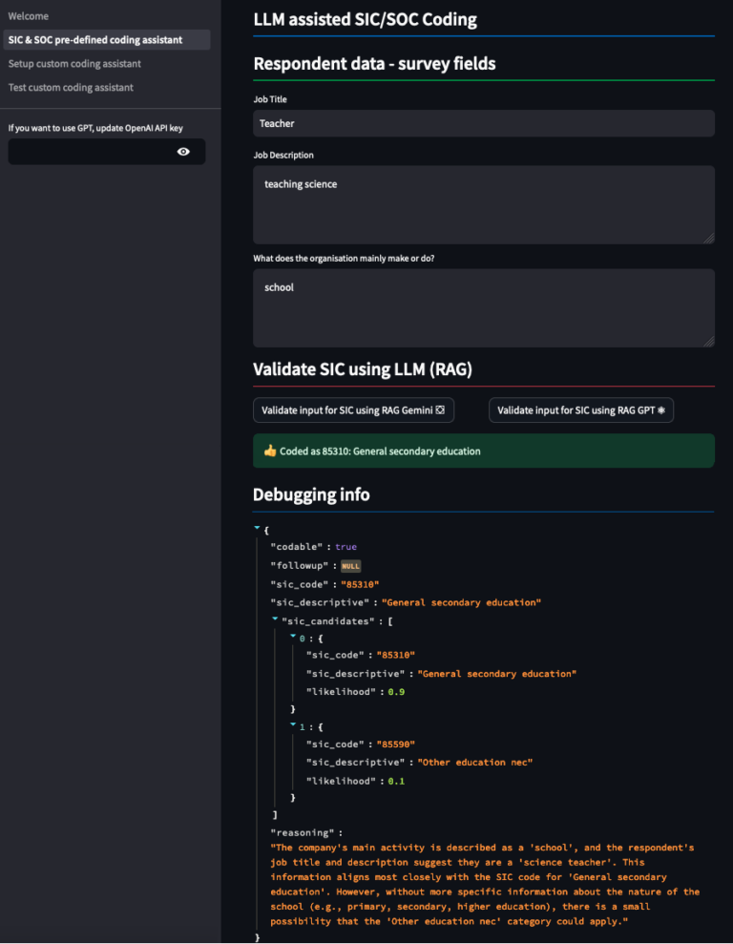Go to Test custom coding assistant
The width and height of the screenshot is (733, 944).
(x=71, y=88)
